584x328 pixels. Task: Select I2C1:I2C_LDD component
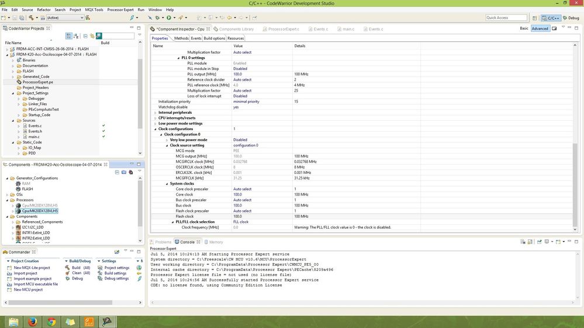tap(32, 227)
